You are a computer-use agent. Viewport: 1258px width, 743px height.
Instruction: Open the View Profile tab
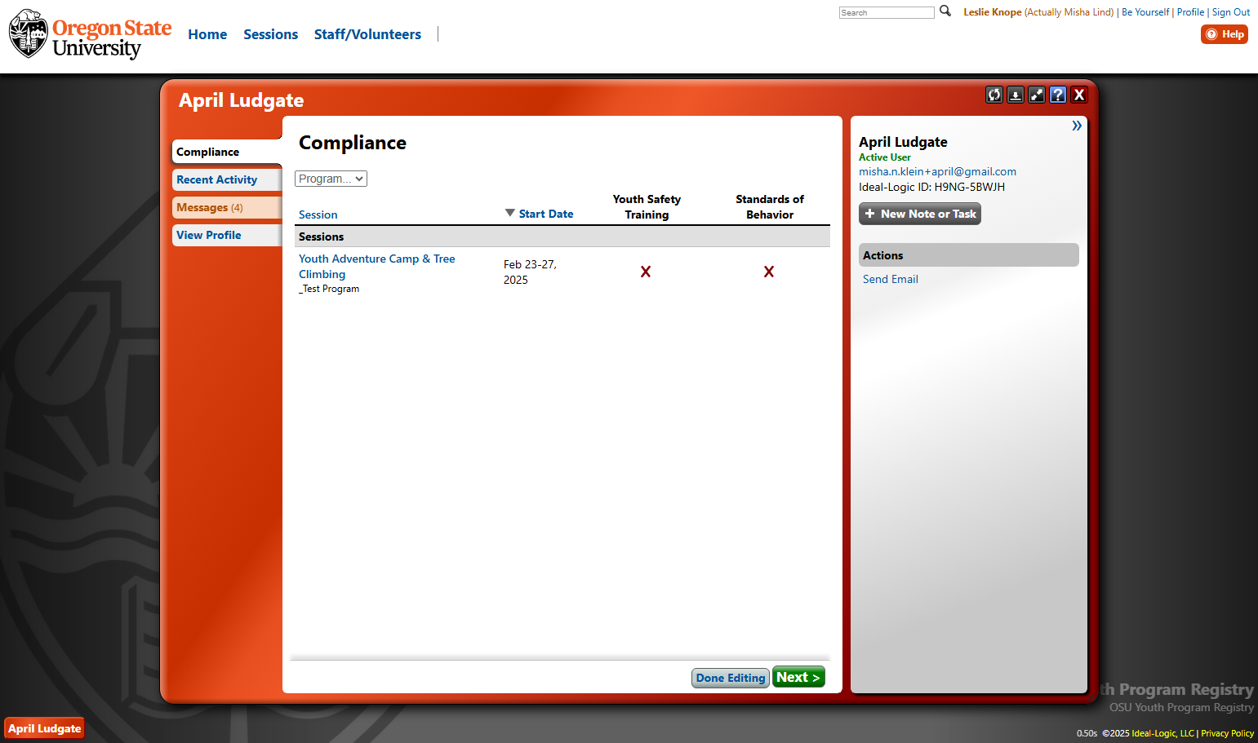[x=227, y=235]
